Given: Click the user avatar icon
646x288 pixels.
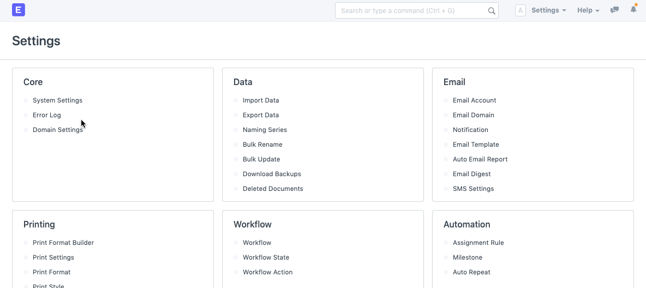Looking at the screenshot, I should (520, 10).
